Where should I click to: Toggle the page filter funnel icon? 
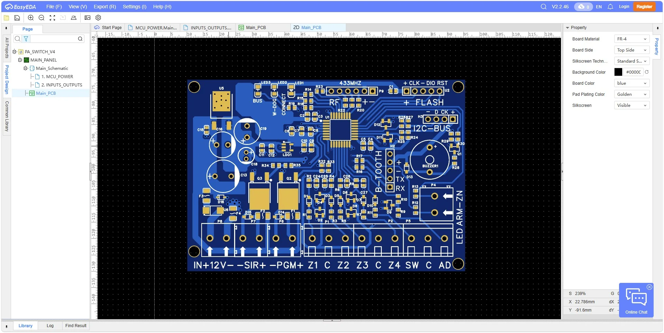point(26,39)
